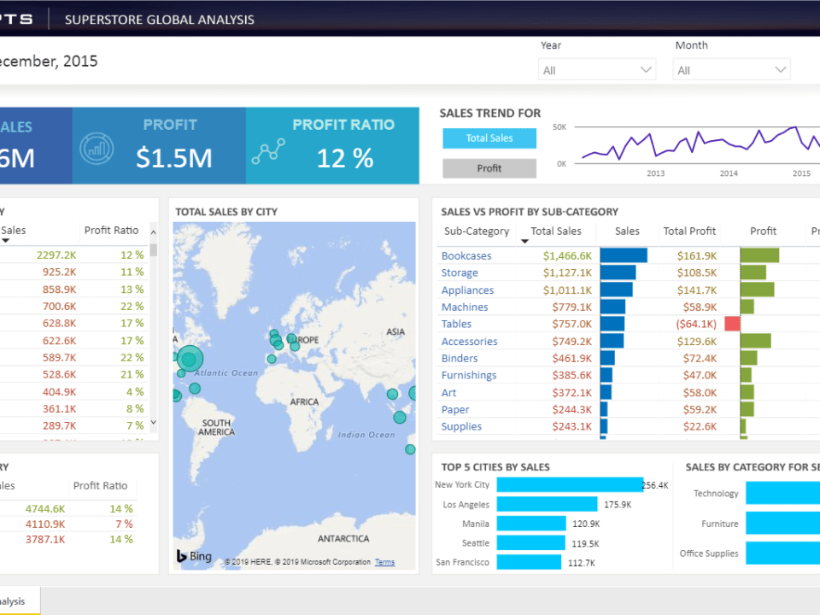Toggle Profit in the sales trend chart

click(489, 168)
